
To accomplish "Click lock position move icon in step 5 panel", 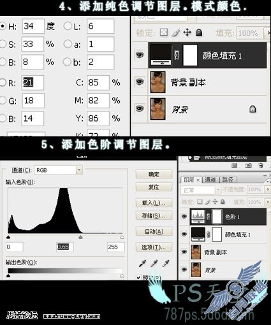I will pyautogui.click(x=215, y=201).
